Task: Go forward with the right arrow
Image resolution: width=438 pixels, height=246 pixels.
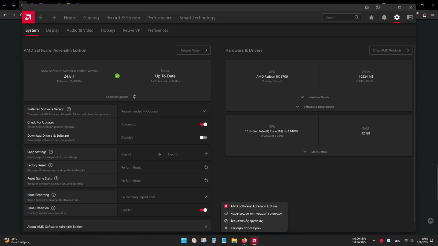Action: pyautogui.click(x=54, y=17)
